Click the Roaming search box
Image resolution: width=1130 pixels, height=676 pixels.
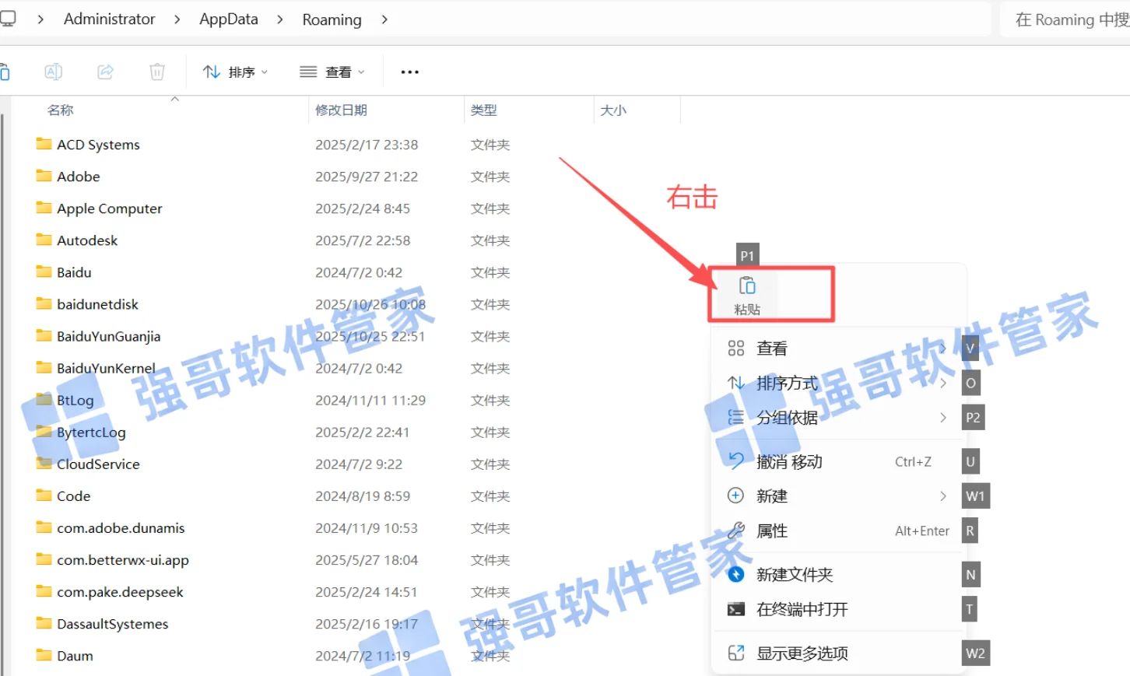tap(1066, 19)
